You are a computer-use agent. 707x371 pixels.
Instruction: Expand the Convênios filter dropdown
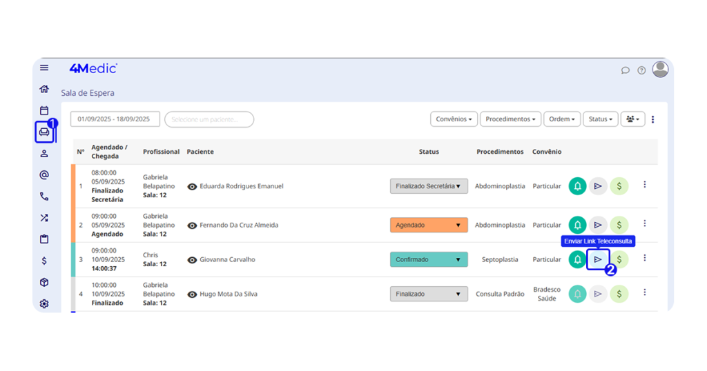454,119
